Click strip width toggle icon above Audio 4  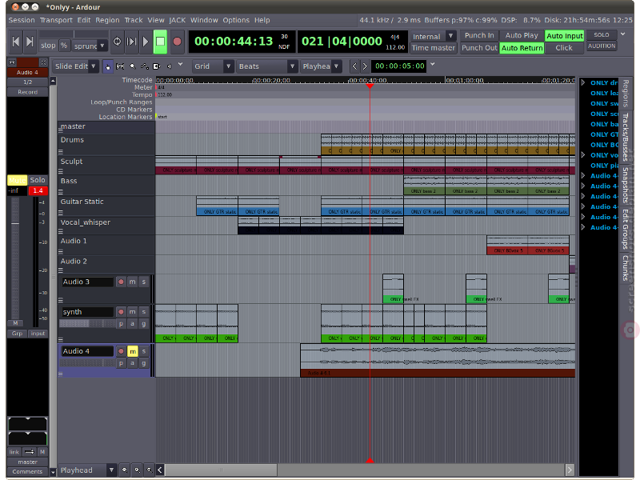tap(12, 62)
